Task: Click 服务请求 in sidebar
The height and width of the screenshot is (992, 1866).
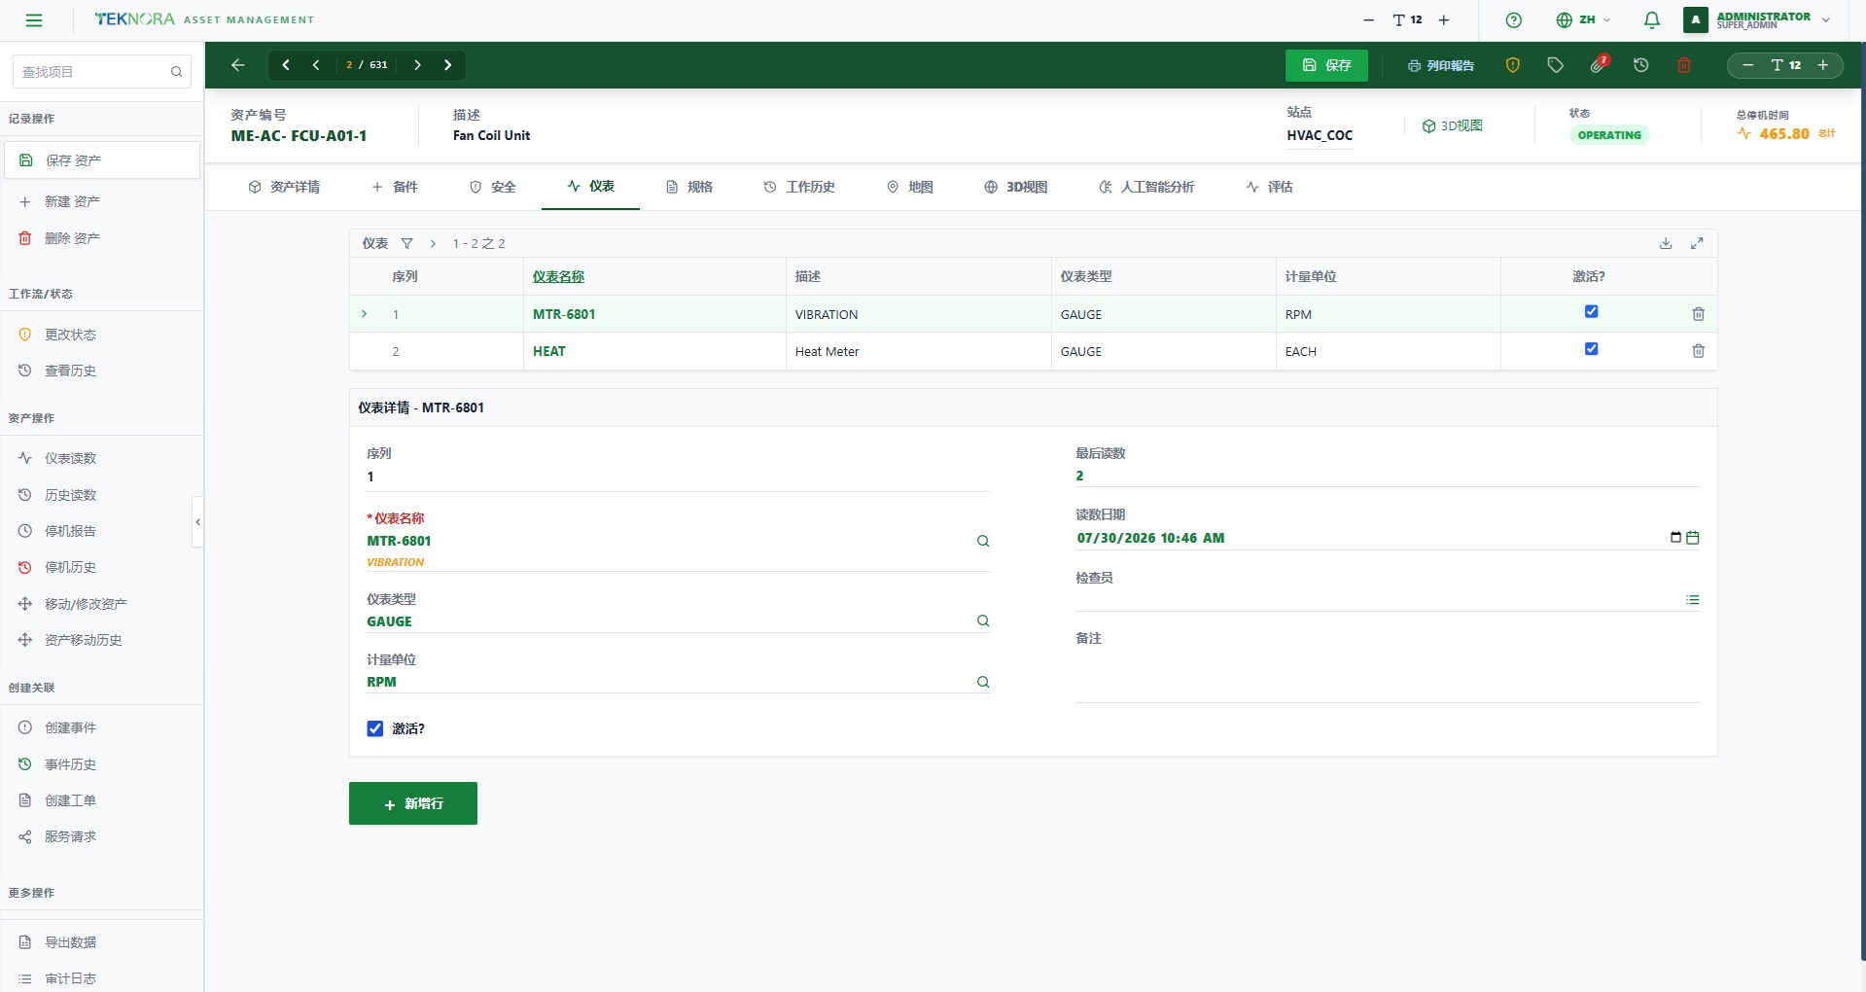Action: [x=102, y=836]
